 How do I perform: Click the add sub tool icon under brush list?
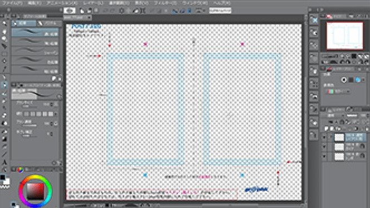[x=54, y=78]
